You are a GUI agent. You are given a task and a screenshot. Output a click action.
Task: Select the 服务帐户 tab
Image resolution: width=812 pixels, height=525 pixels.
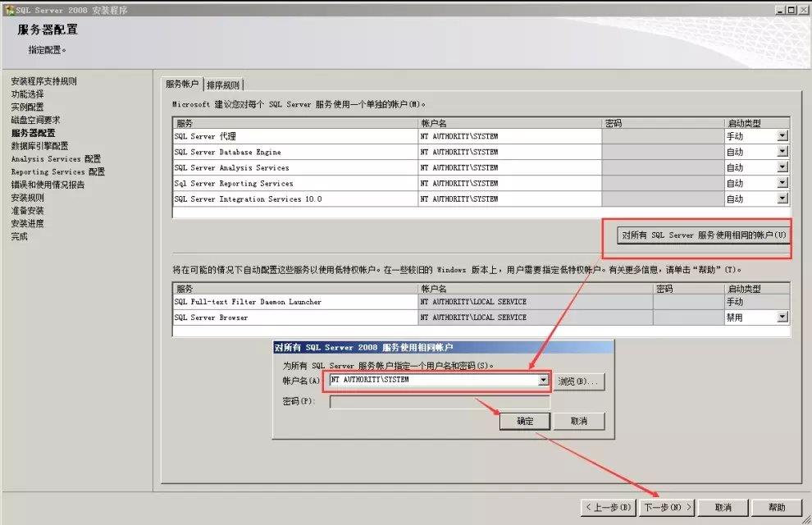pos(182,84)
